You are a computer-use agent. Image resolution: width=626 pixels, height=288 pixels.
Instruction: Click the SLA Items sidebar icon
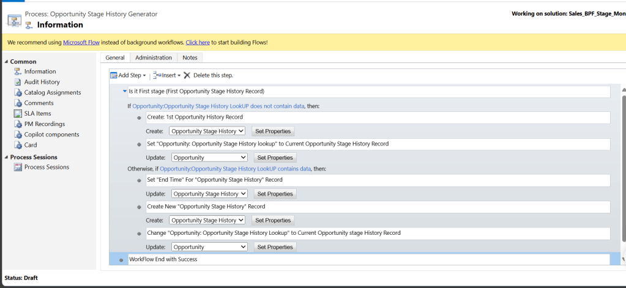point(18,113)
